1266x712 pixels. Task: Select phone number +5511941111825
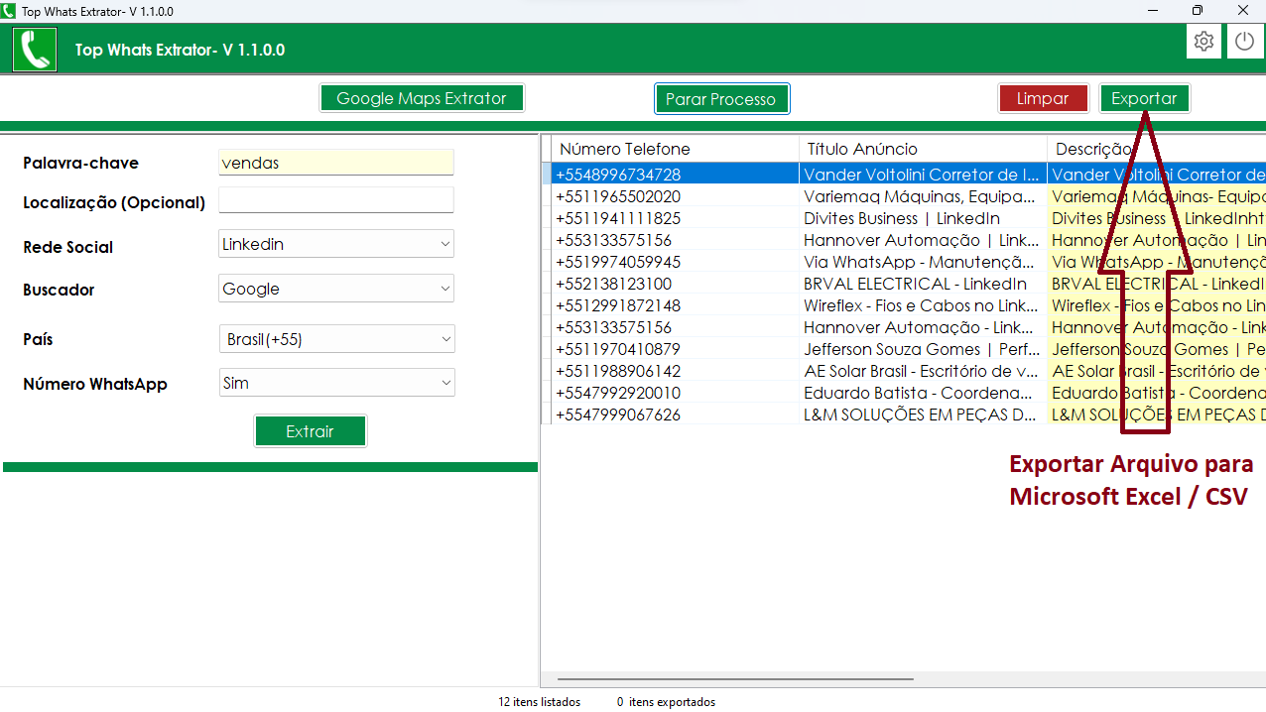pos(618,218)
